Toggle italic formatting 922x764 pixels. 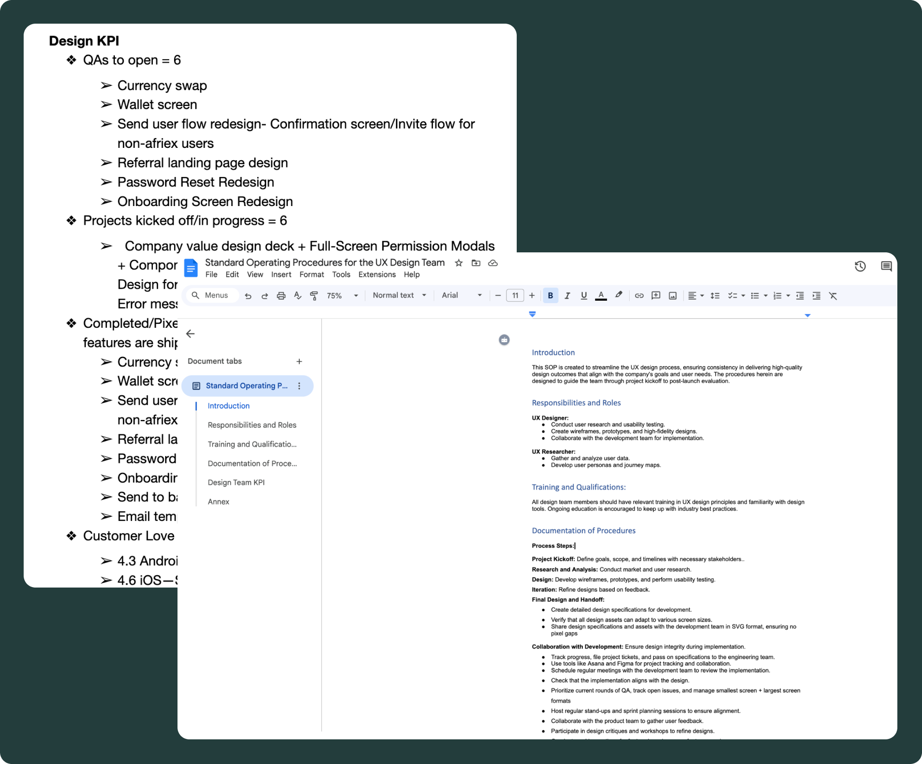567,296
